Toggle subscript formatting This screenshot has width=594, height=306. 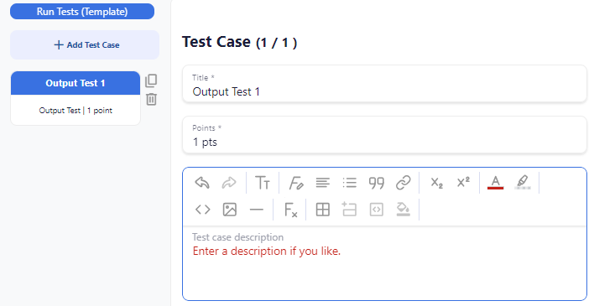tap(436, 183)
